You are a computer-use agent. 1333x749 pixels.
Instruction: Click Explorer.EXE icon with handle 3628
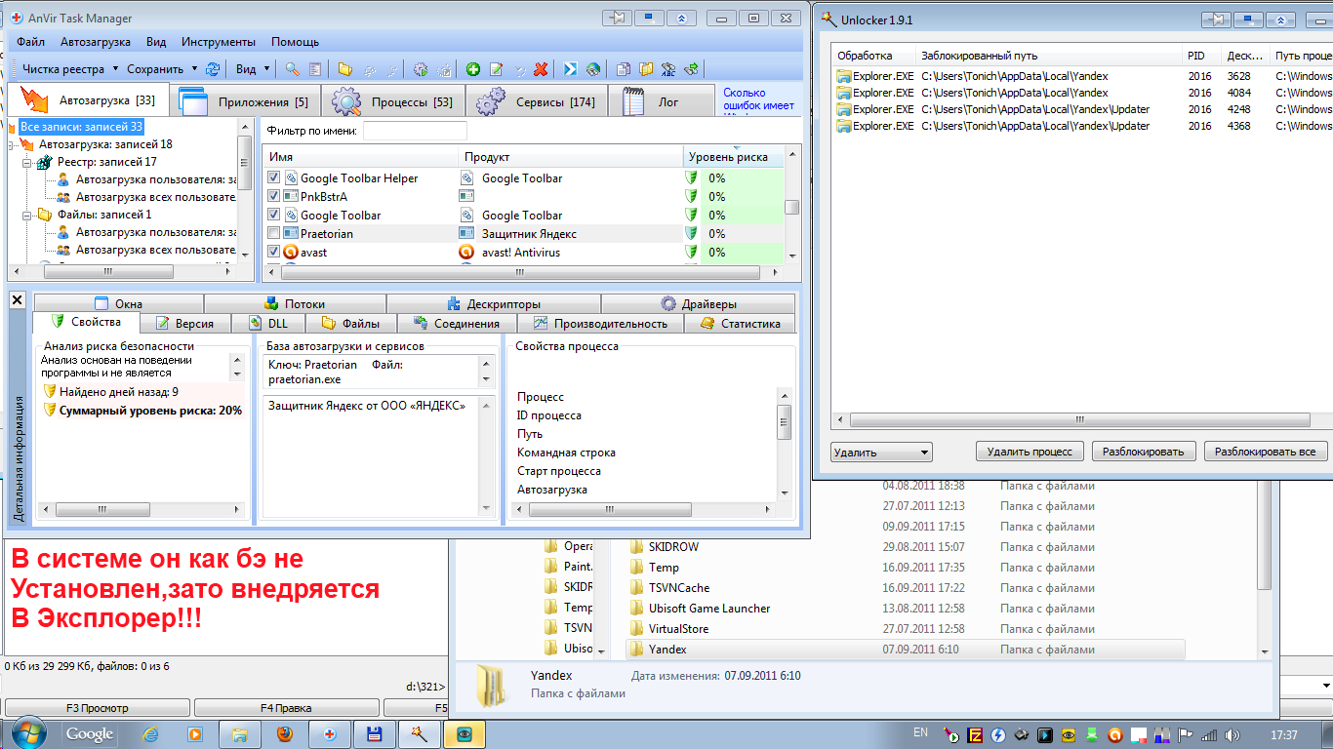pos(844,76)
